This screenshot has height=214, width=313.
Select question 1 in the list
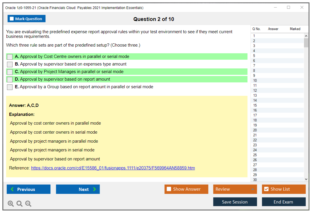[277, 36]
